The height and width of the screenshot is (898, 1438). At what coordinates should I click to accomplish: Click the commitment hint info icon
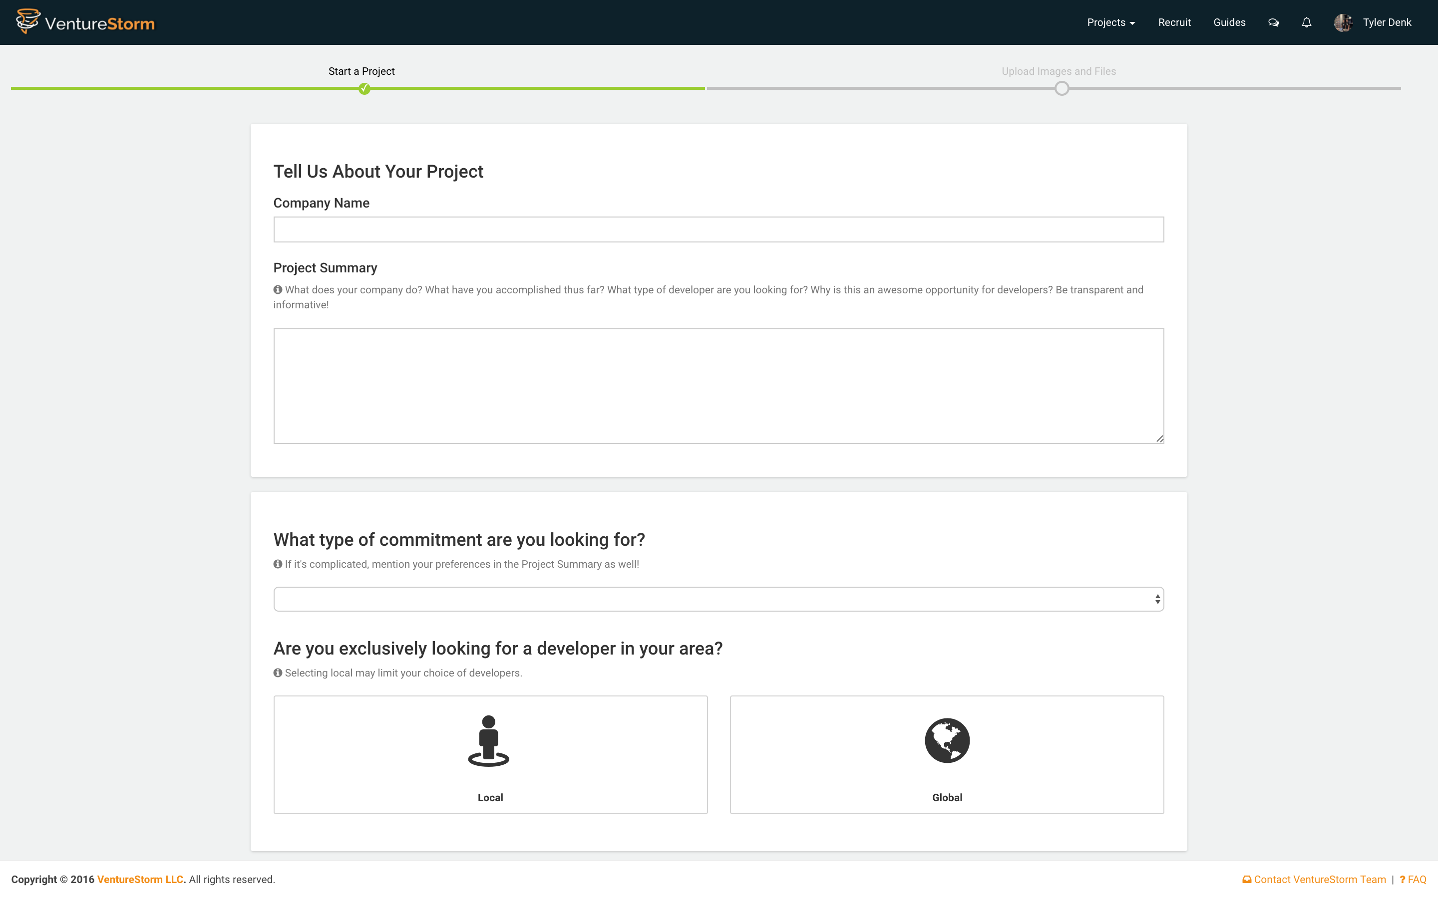[x=278, y=564]
